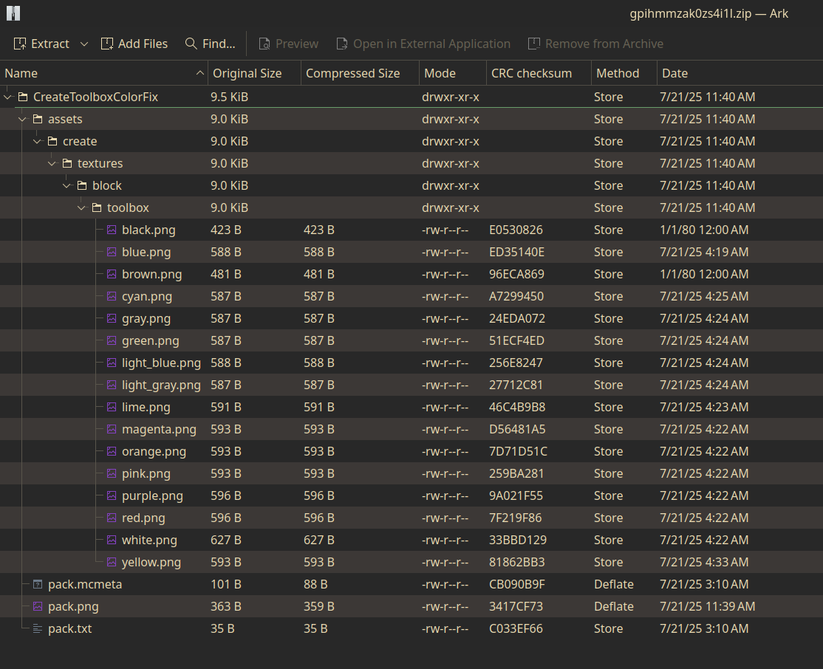Click the image icon beside blue.png
The image size is (823, 669).
click(x=112, y=252)
